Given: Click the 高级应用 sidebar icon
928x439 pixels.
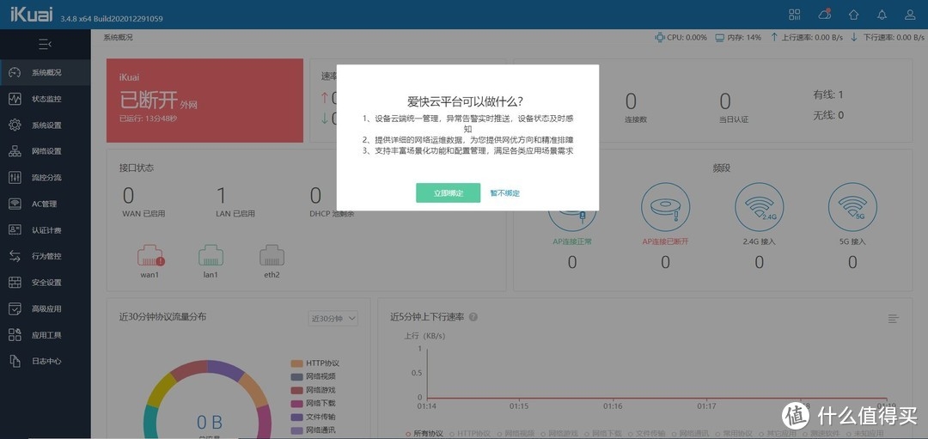Looking at the screenshot, I should 15,308.
